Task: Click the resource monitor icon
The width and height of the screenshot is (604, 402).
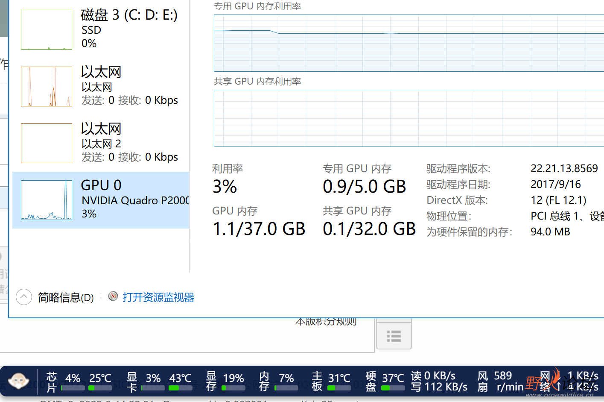Action: (113, 296)
